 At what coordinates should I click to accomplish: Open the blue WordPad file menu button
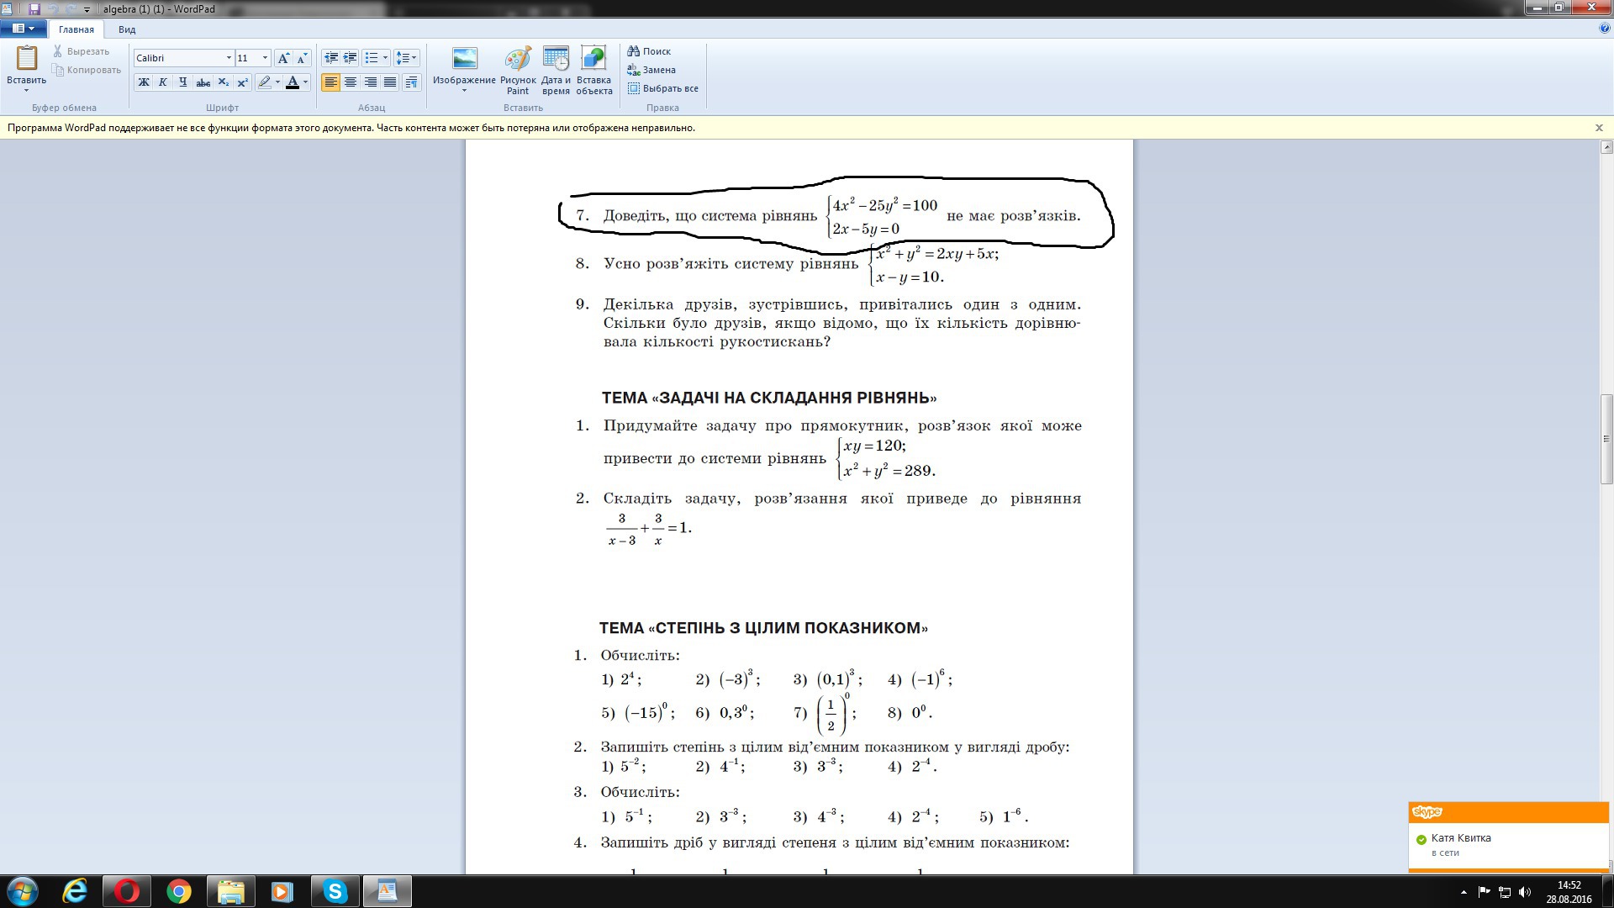pyautogui.click(x=23, y=29)
